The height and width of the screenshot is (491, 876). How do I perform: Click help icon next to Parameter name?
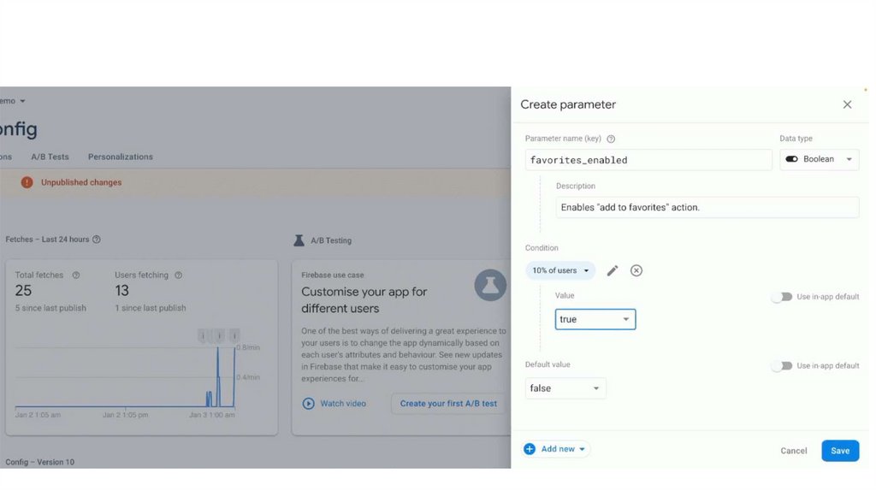click(x=611, y=139)
